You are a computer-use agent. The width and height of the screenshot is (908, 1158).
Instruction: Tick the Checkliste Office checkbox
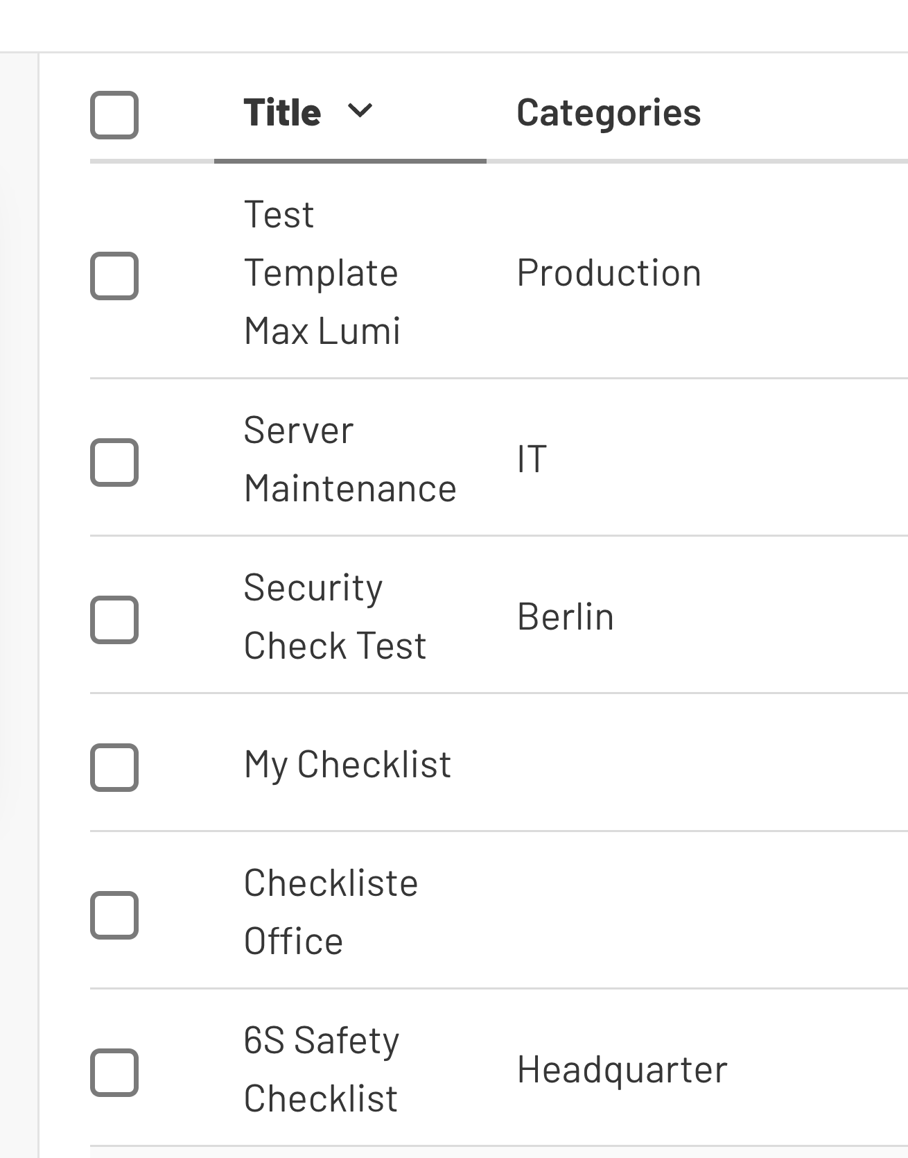coord(114,913)
